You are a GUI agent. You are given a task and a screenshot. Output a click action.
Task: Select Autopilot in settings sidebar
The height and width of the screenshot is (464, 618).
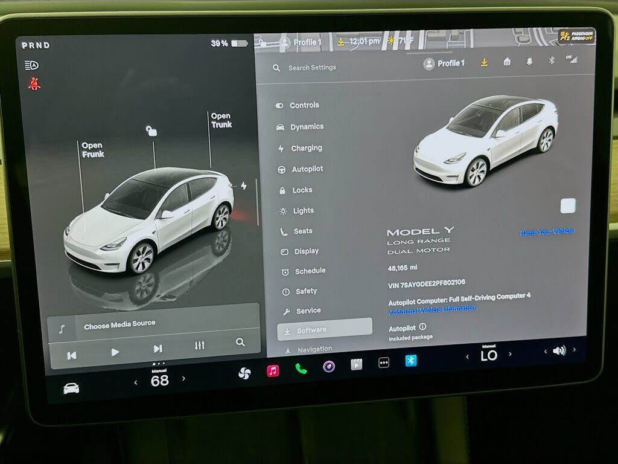307,169
